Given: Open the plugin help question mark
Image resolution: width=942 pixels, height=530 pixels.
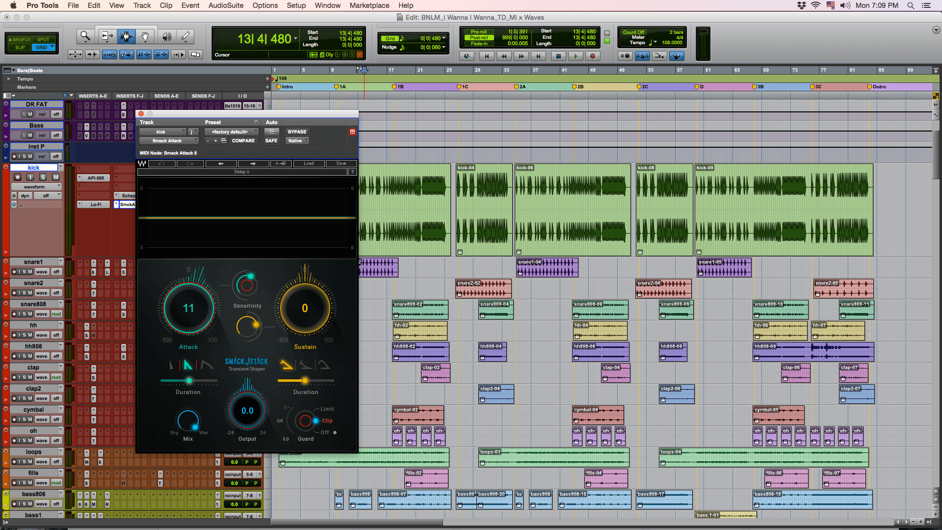Looking at the screenshot, I should click(352, 172).
